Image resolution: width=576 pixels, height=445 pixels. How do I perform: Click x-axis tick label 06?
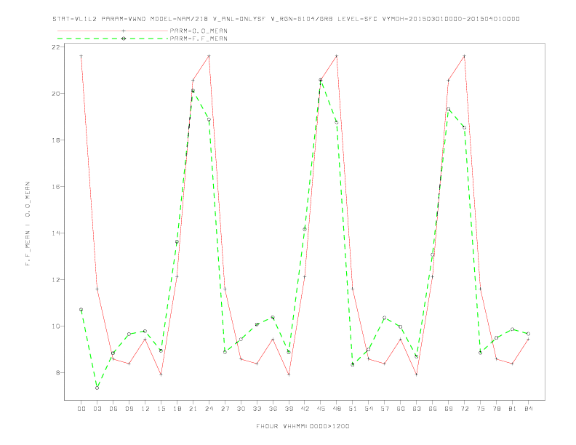(113, 409)
